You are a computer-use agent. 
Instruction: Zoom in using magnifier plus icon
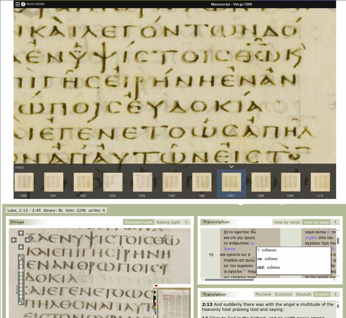21,257
